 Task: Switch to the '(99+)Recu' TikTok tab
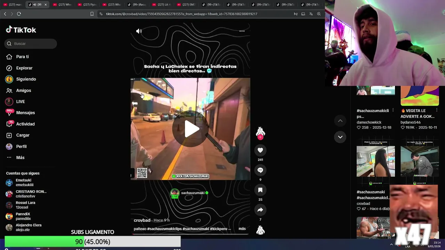coord(137,5)
